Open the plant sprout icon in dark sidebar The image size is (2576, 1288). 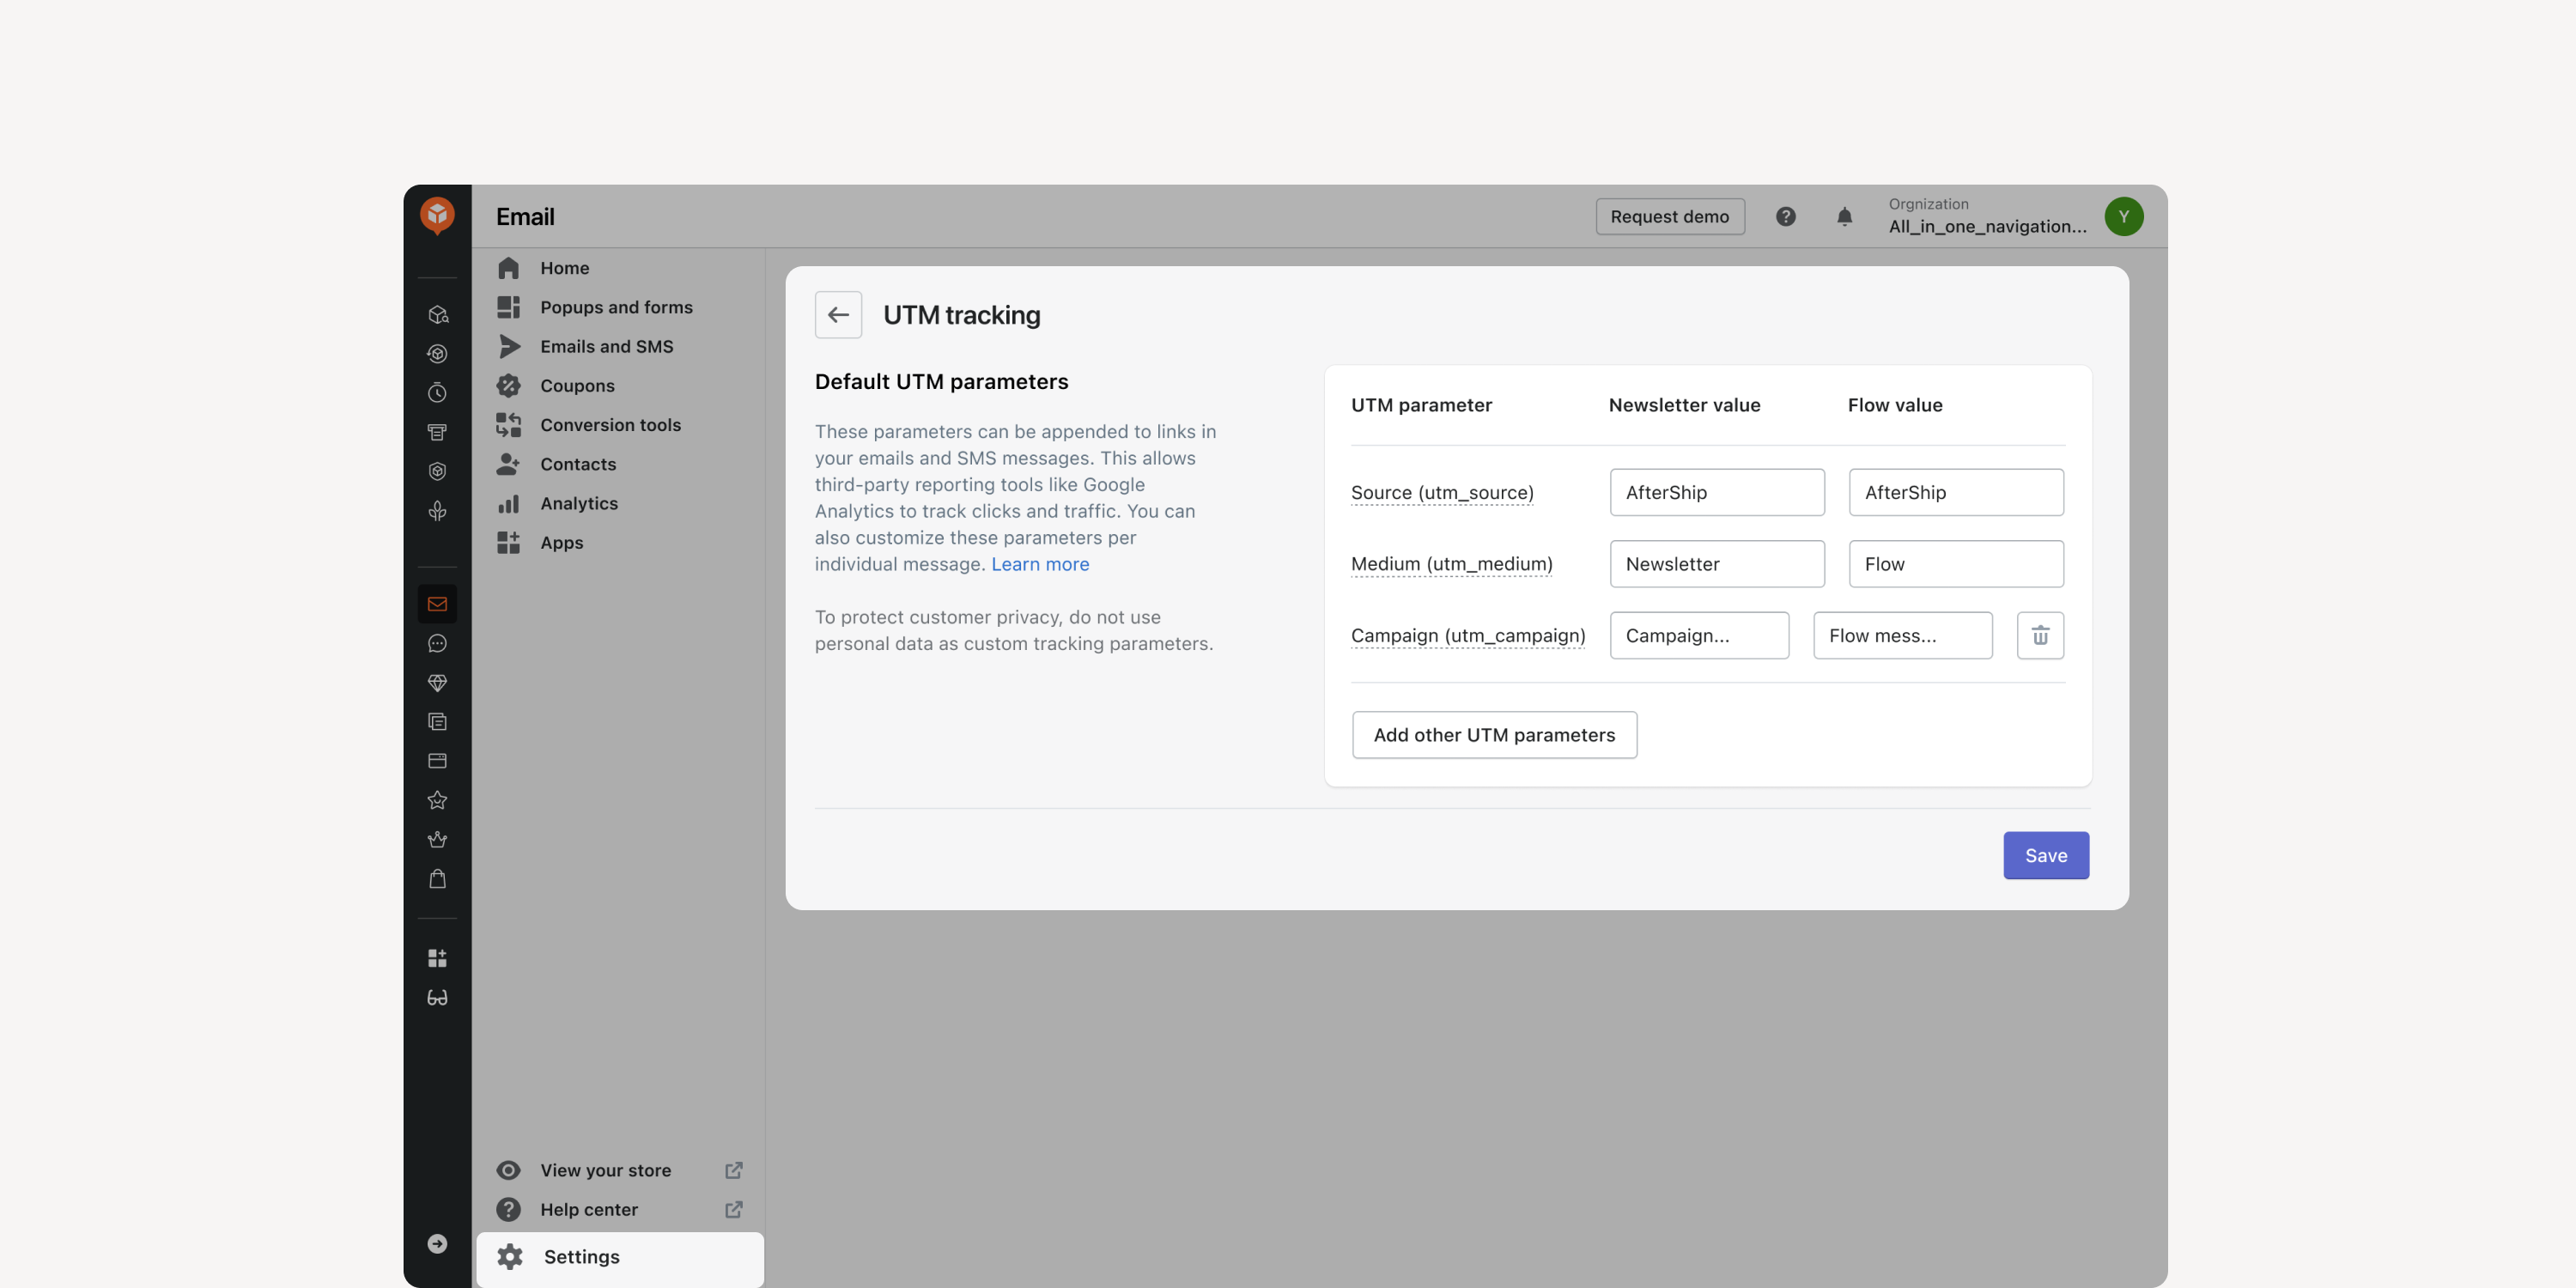437,511
